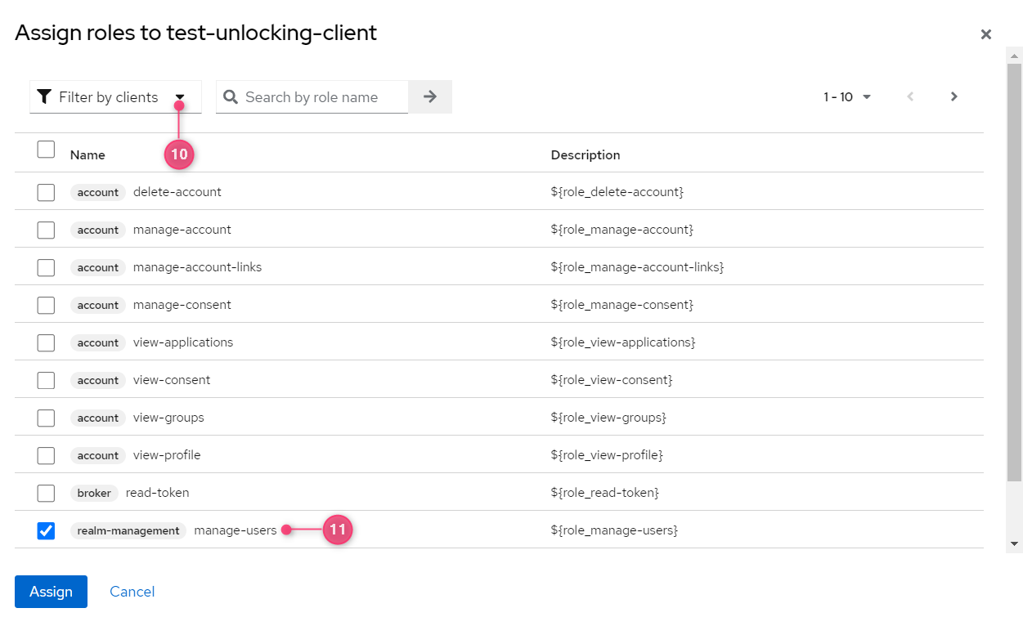Image resolution: width=1023 pixels, height=626 pixels.
Task: Click the ${role_manage-users} description
Action: pos(615,530)
